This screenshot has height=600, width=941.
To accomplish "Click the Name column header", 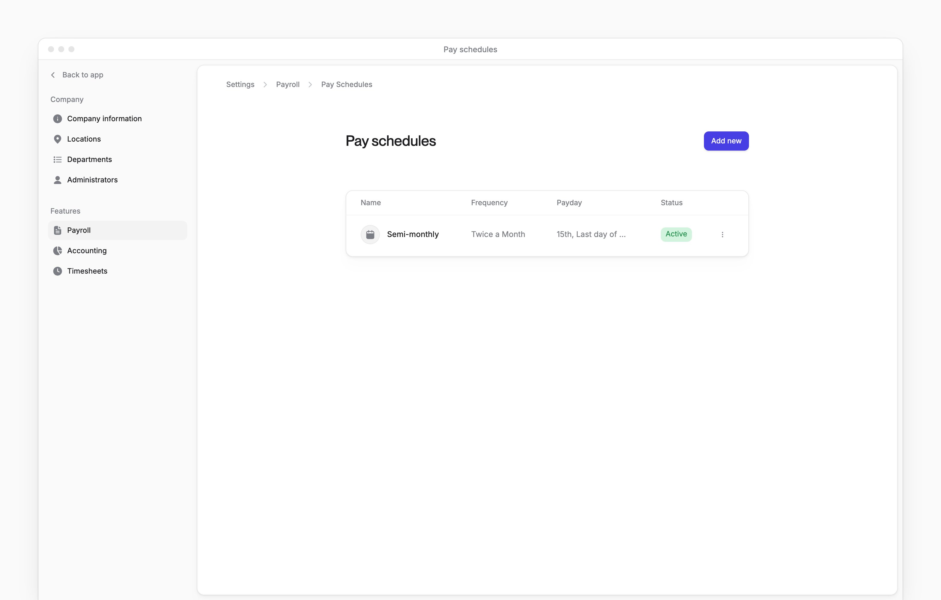I will tap(371, 203).
